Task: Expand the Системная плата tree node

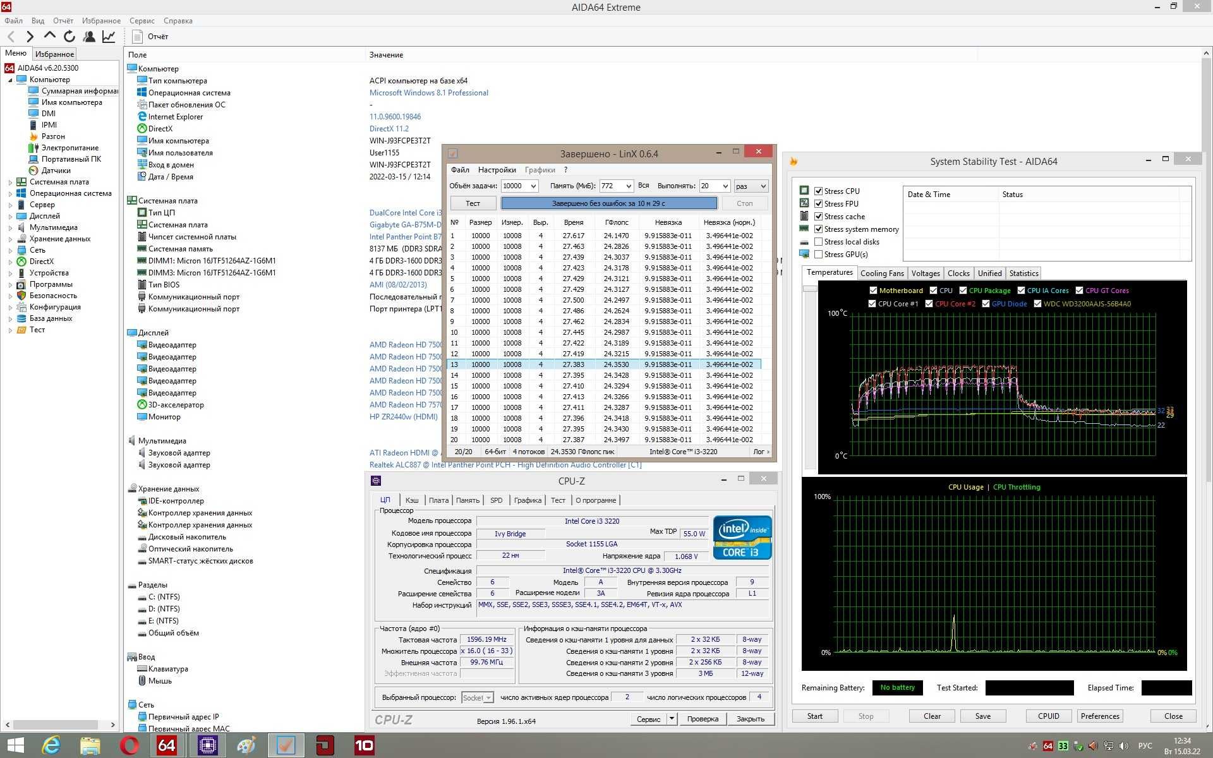Action: tap(10, 182)
